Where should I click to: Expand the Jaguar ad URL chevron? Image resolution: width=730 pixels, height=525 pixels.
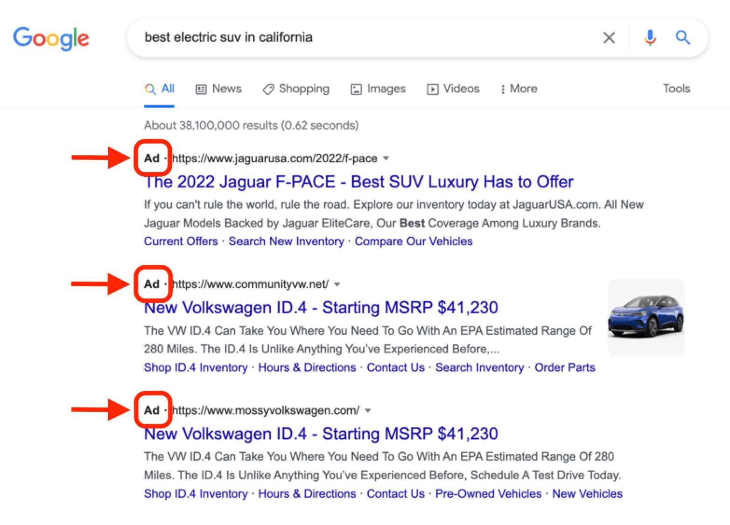[386, 159]
